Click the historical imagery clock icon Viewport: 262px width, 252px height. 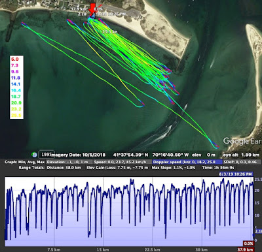(34, 155)
